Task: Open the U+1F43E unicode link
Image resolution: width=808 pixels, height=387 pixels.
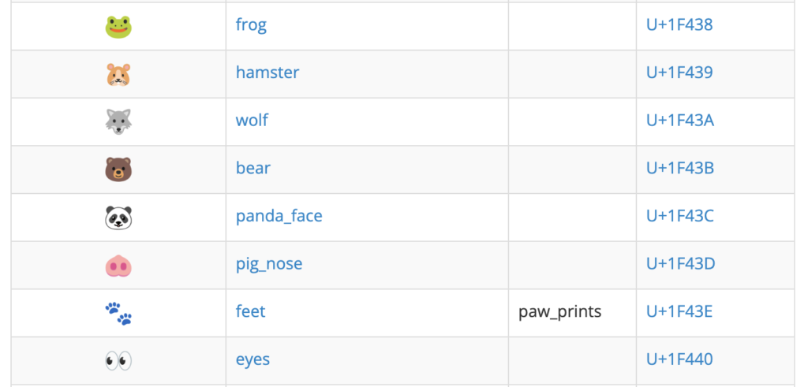Action: (679, 311)
